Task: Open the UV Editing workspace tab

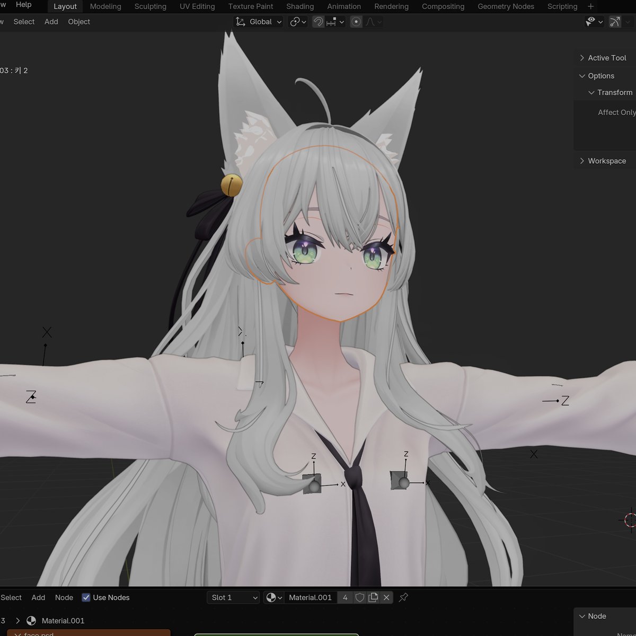Action: tap(197, 6)
